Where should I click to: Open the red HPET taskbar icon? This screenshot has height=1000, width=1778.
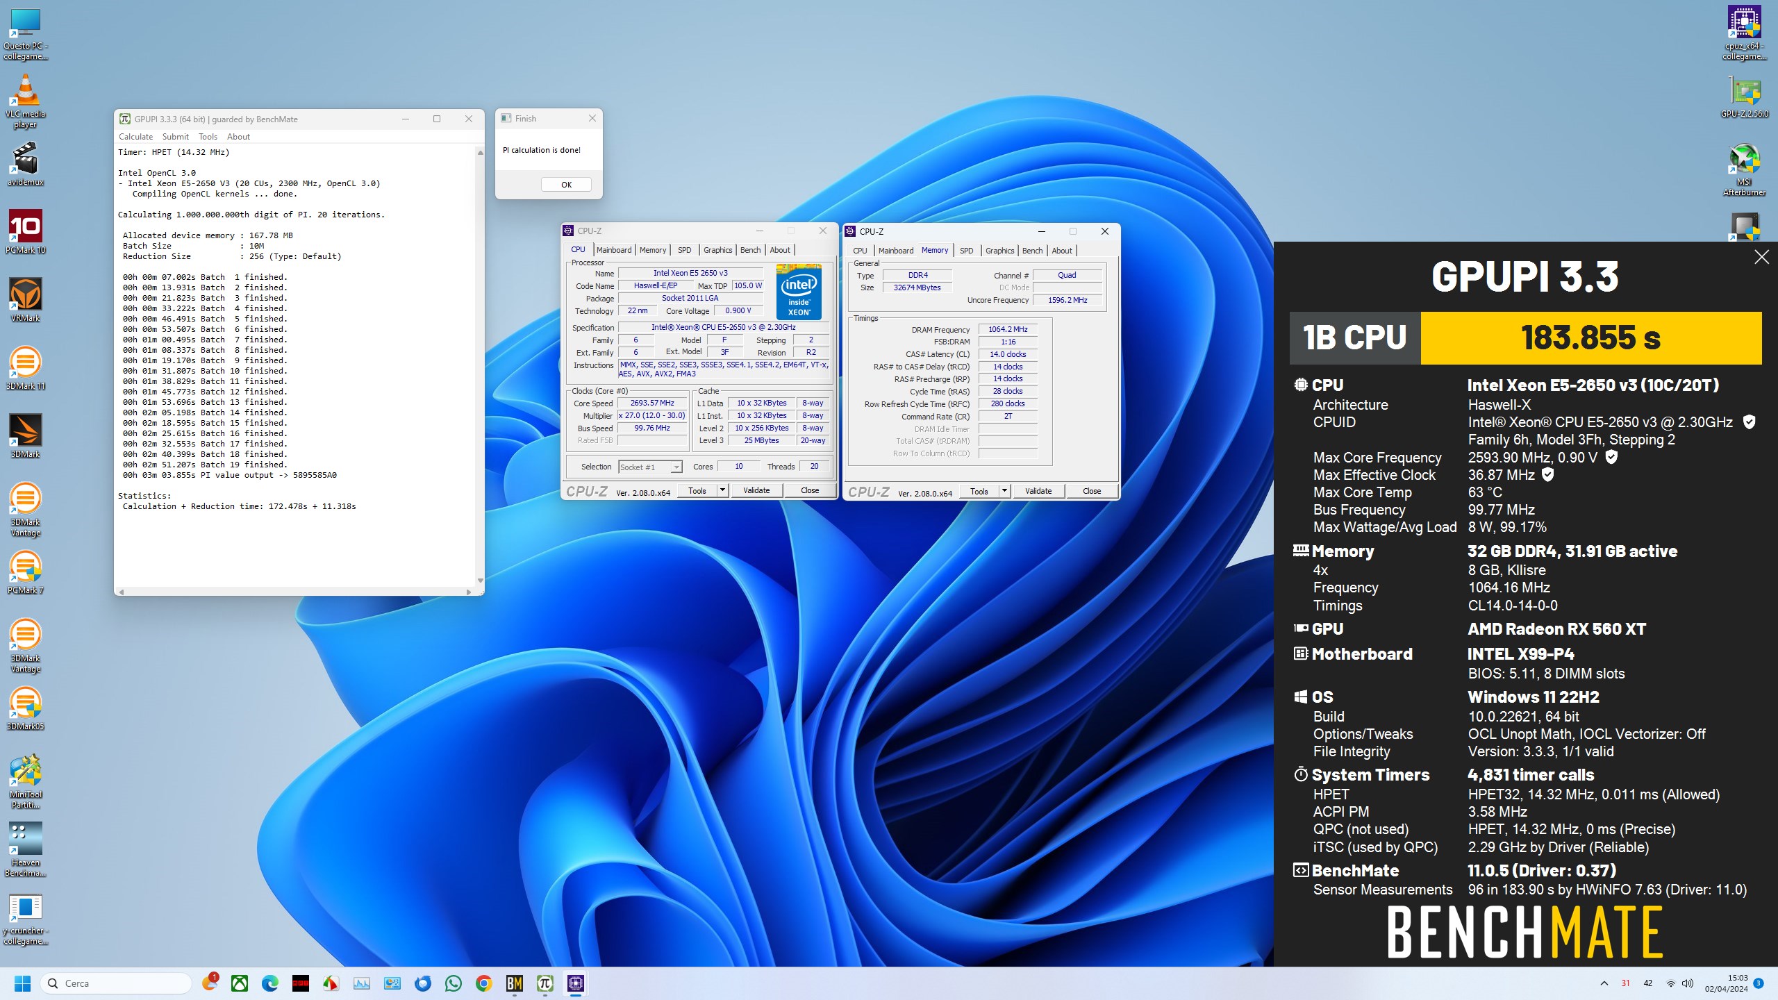tap(301, 983)
